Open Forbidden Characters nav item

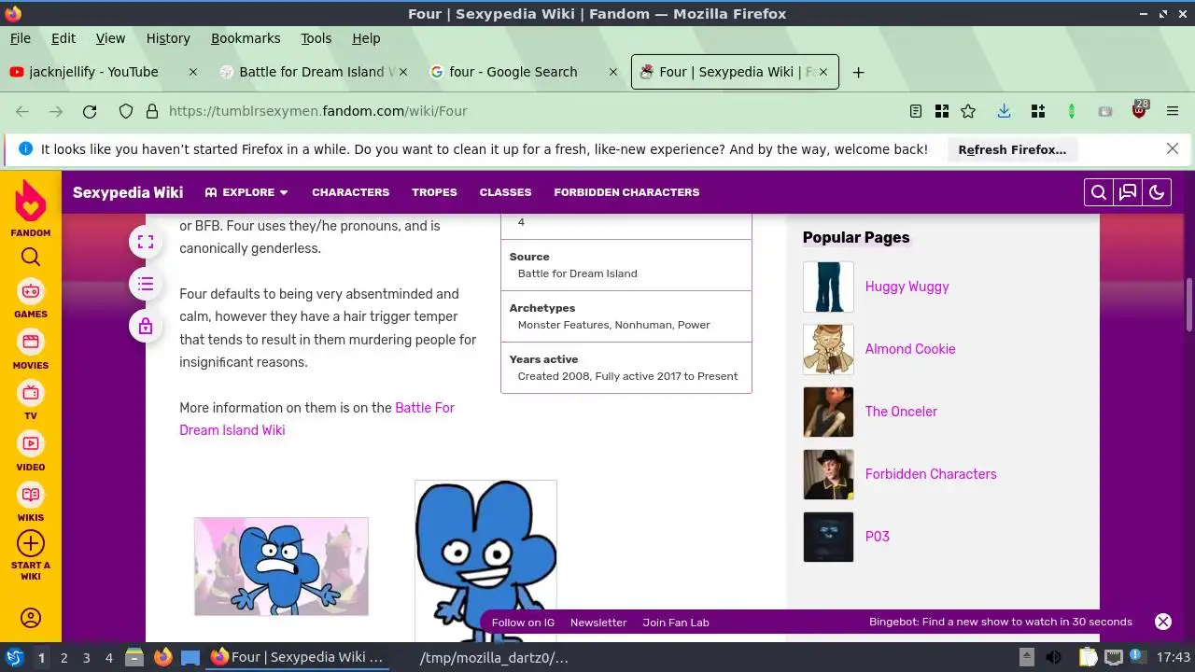[x=626, y=192]
